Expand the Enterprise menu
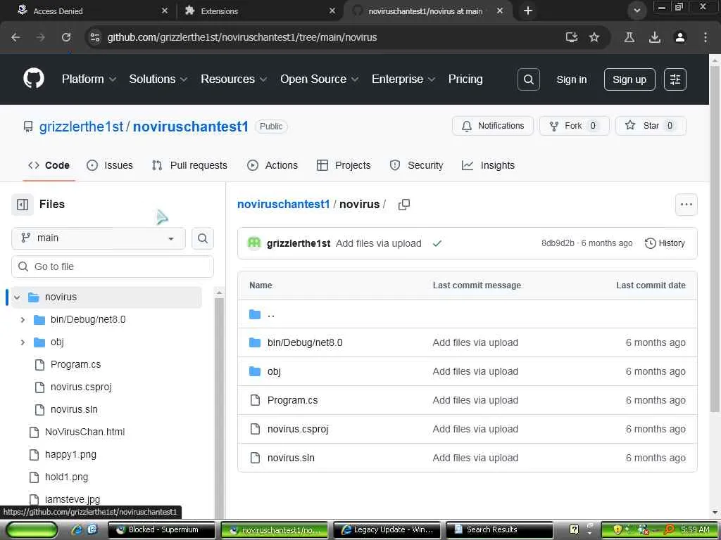Screen dimensions: 721x540 [x=403, y=79]
